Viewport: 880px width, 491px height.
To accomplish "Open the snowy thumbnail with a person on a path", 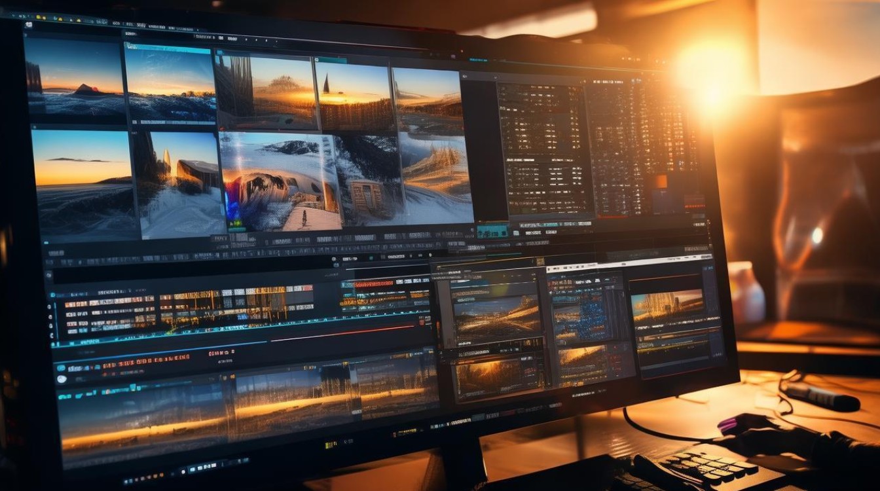I will [280, 181].
